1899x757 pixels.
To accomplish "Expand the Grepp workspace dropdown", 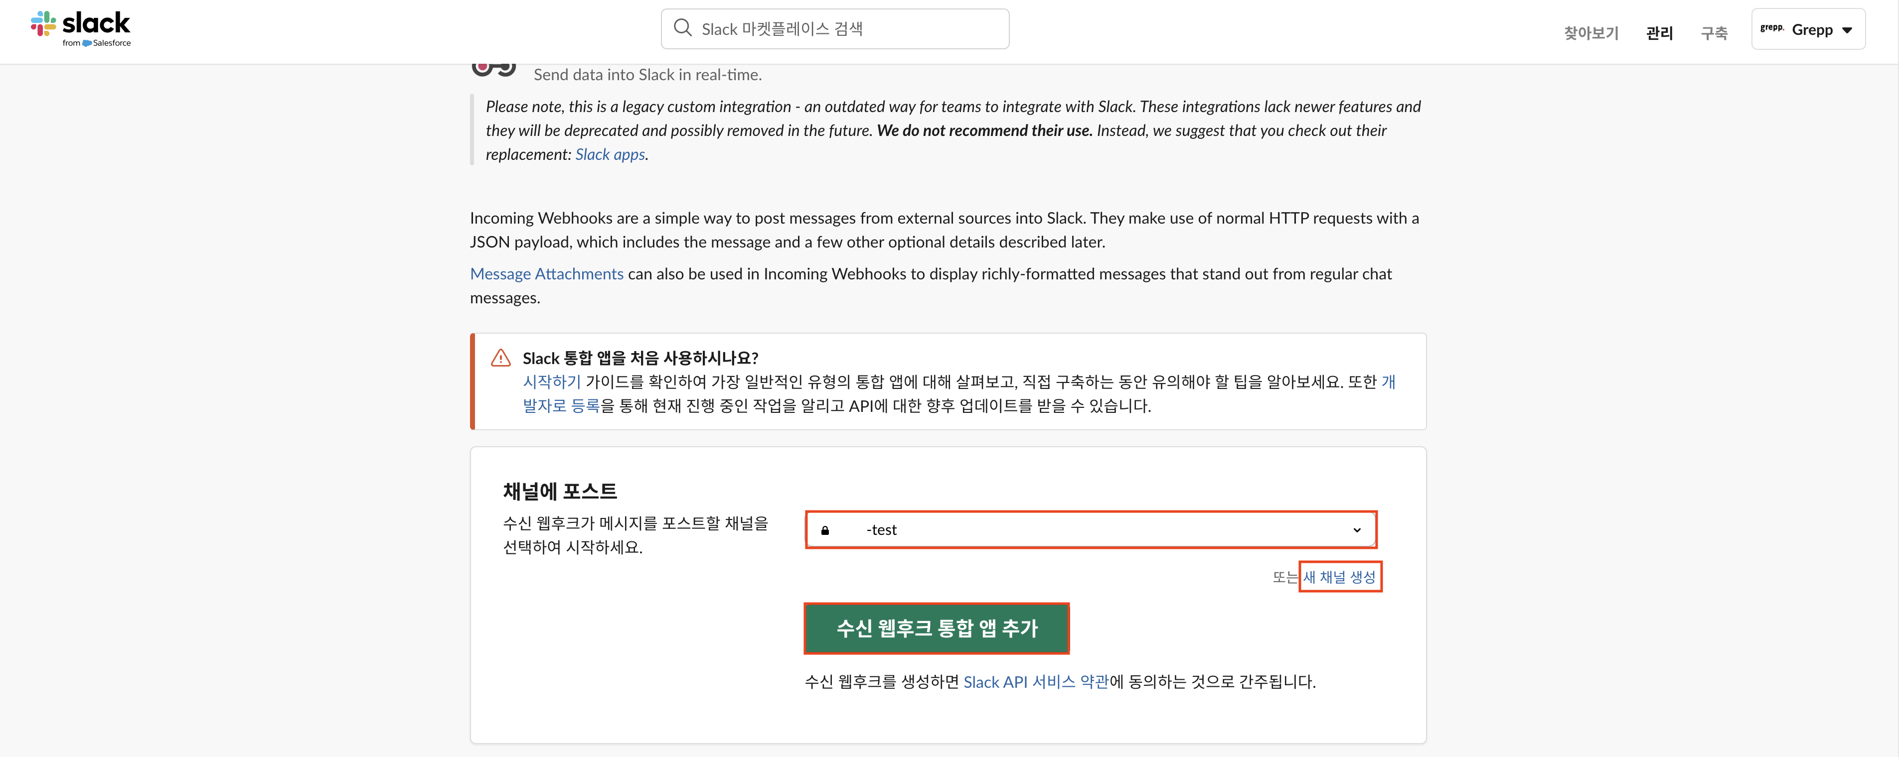I will click(x=1847, y=30).
